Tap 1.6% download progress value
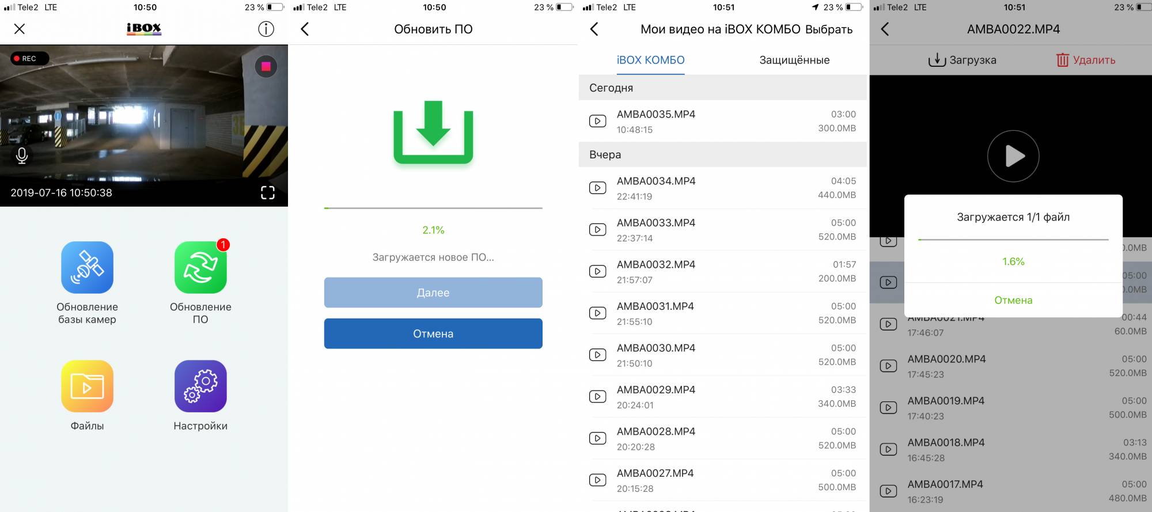The width and height of the screenshot is (1152, 512). point(1013,261)
